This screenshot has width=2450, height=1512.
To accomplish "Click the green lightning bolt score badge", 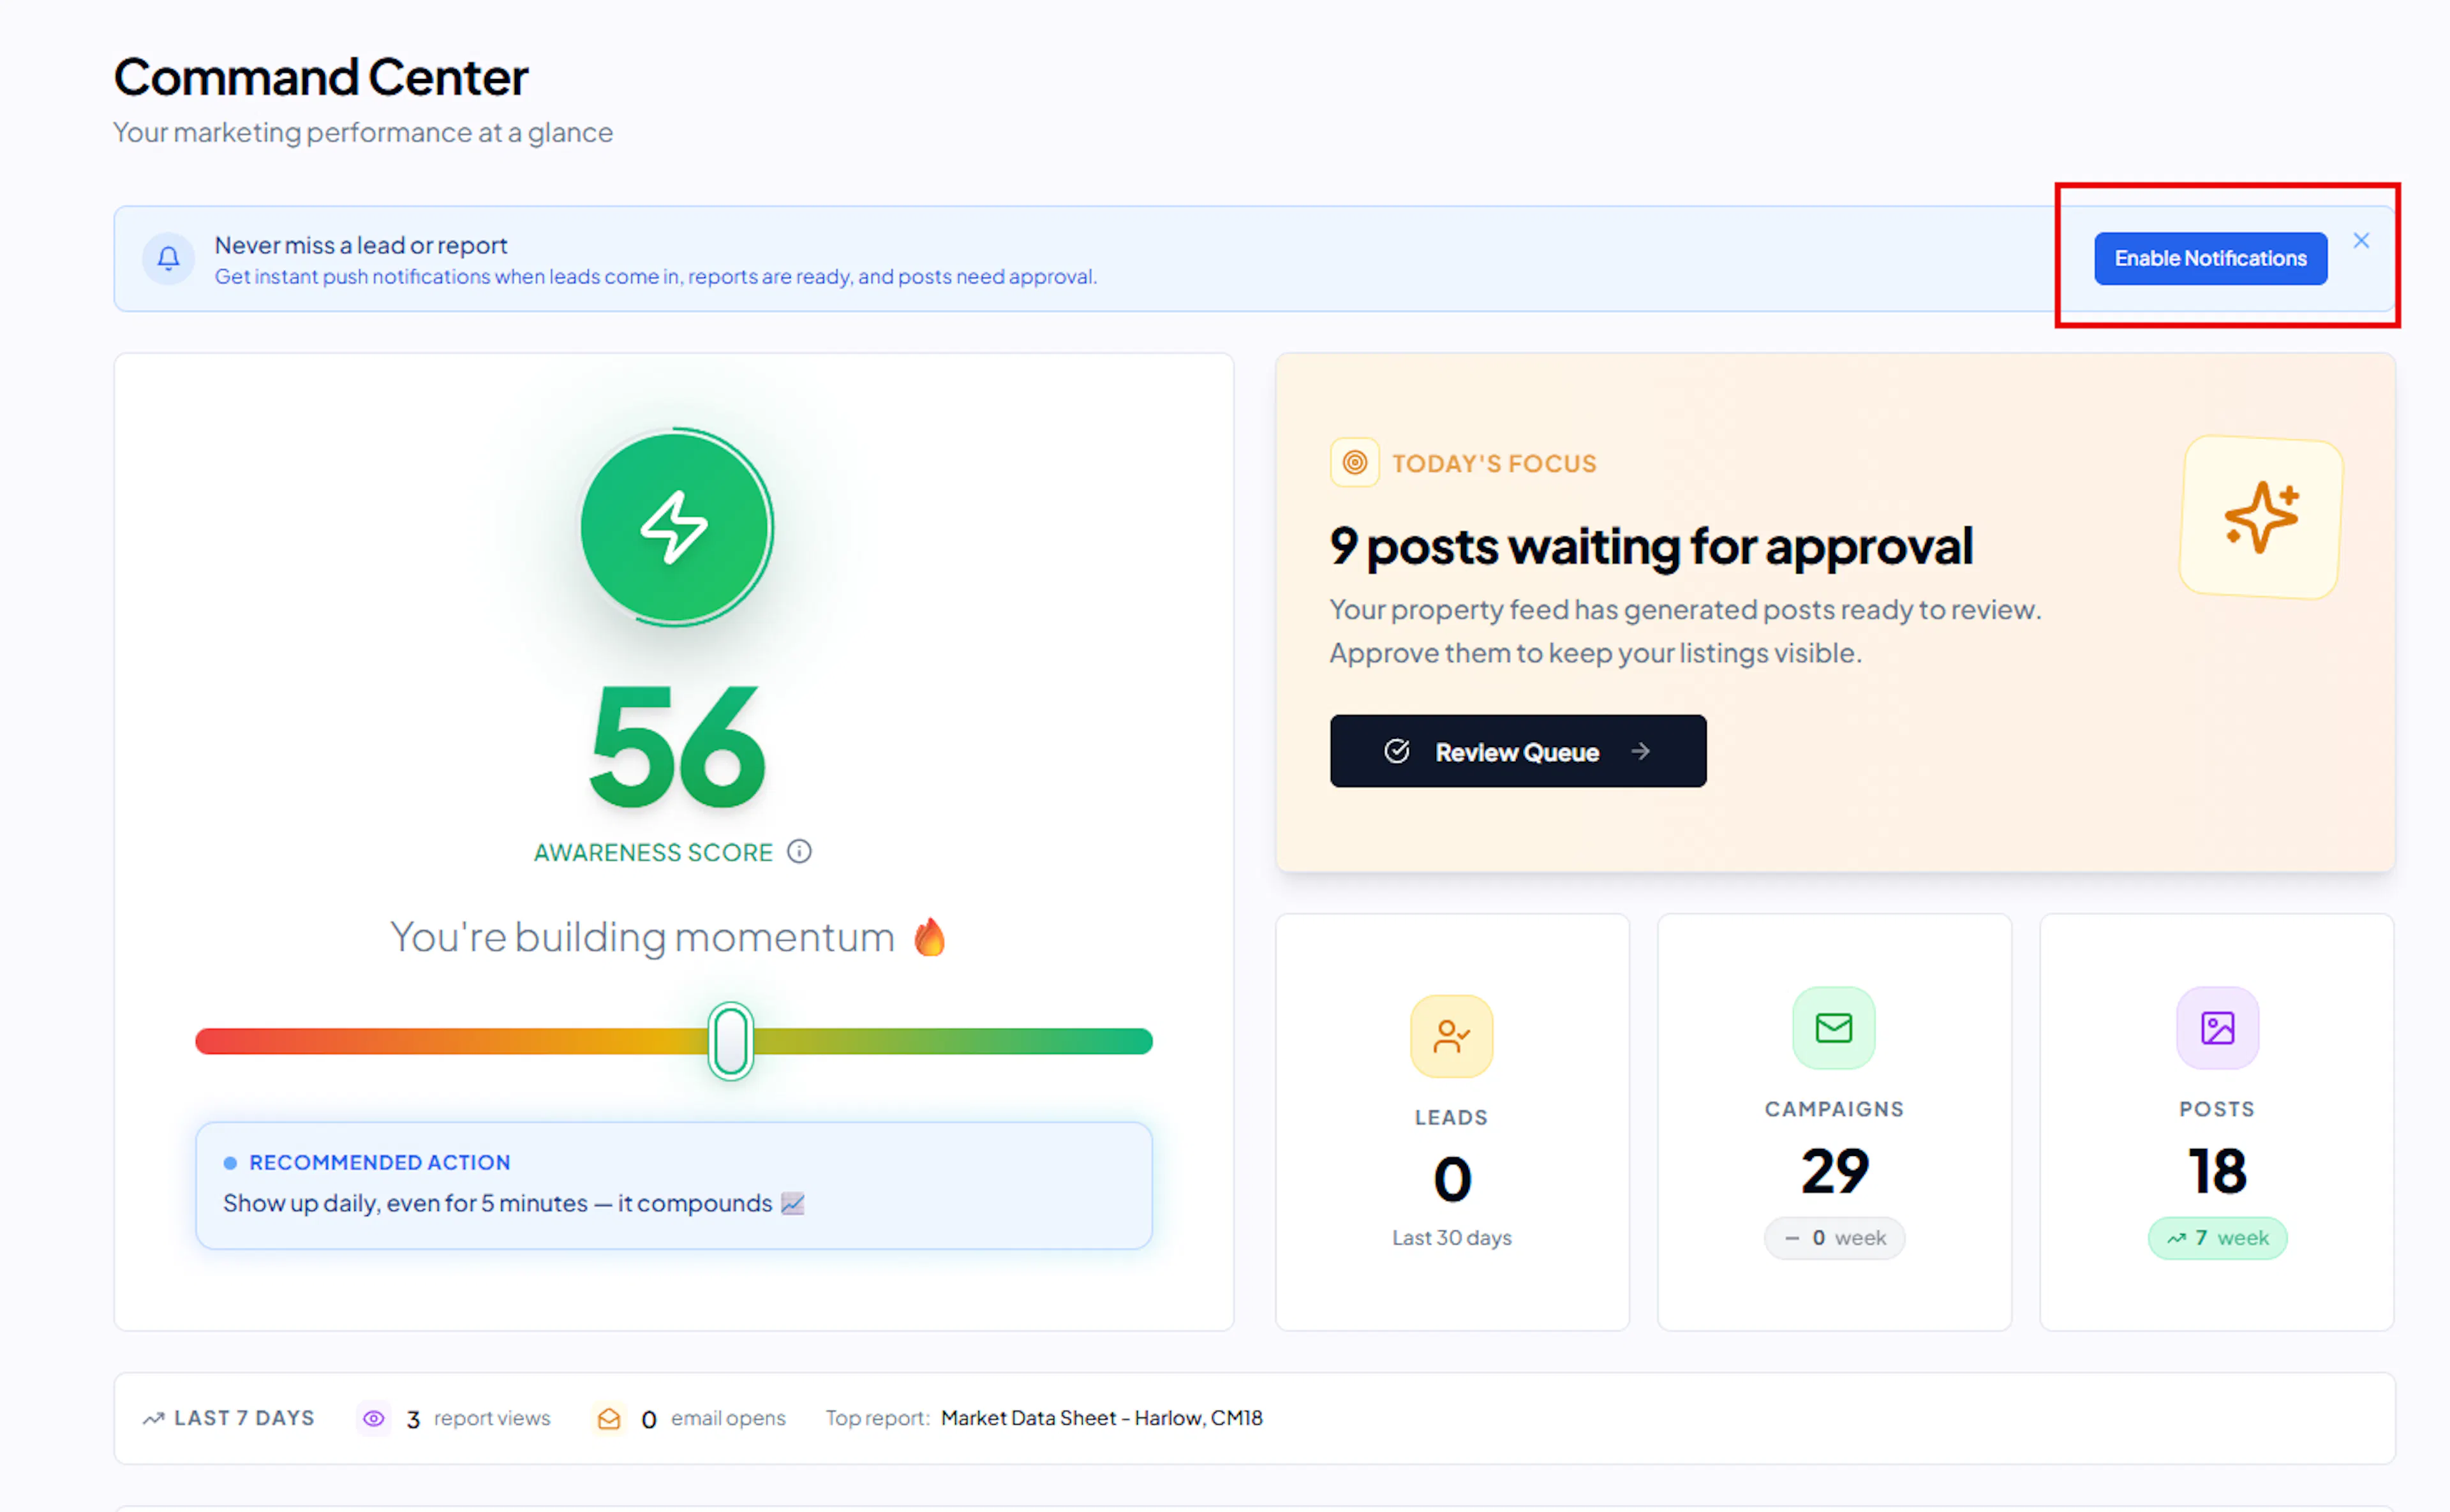I will pyautogui.click(x=675, y=527).
